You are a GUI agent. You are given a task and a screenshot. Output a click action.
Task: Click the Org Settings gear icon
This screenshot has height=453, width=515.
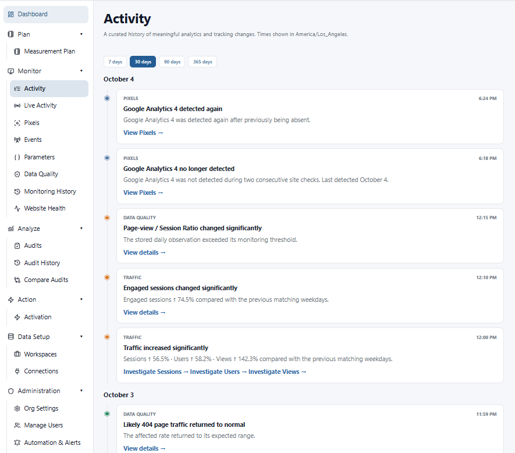coord(17,408)
